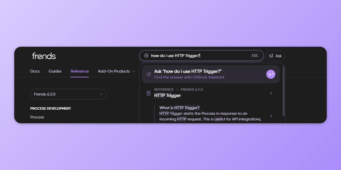Open the Frends 6.2.0 version dropdown
The image size is (341, 170).
tap(68, 94)
